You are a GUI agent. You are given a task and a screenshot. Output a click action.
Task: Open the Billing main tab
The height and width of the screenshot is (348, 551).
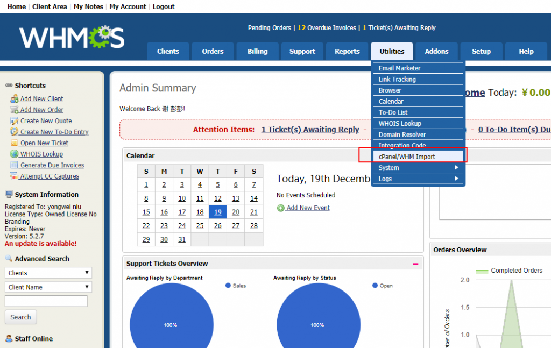pyautogui.click(x=258, y=51)
